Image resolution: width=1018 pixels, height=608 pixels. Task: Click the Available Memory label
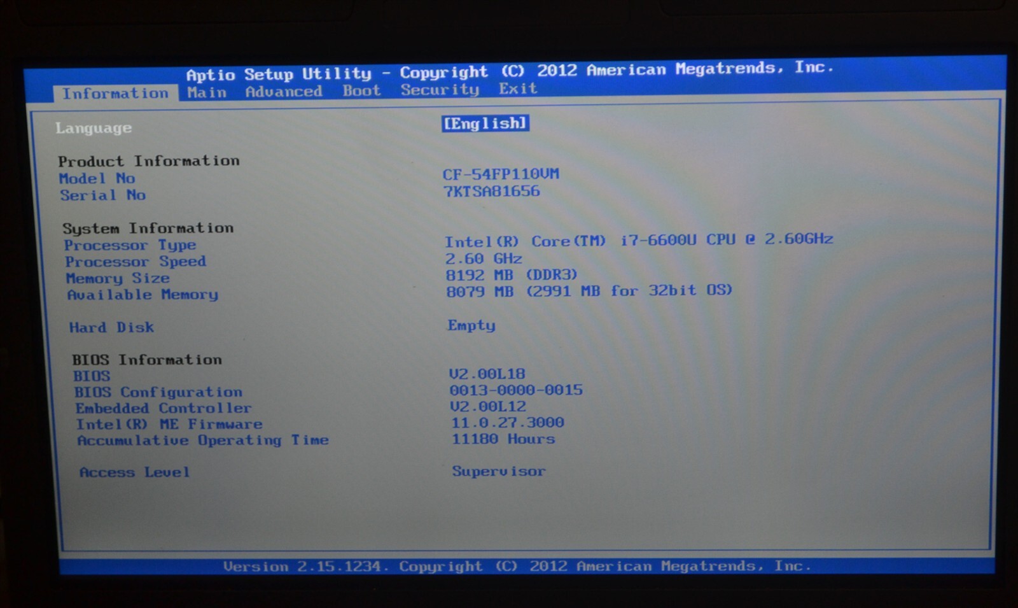pos(143,295)
